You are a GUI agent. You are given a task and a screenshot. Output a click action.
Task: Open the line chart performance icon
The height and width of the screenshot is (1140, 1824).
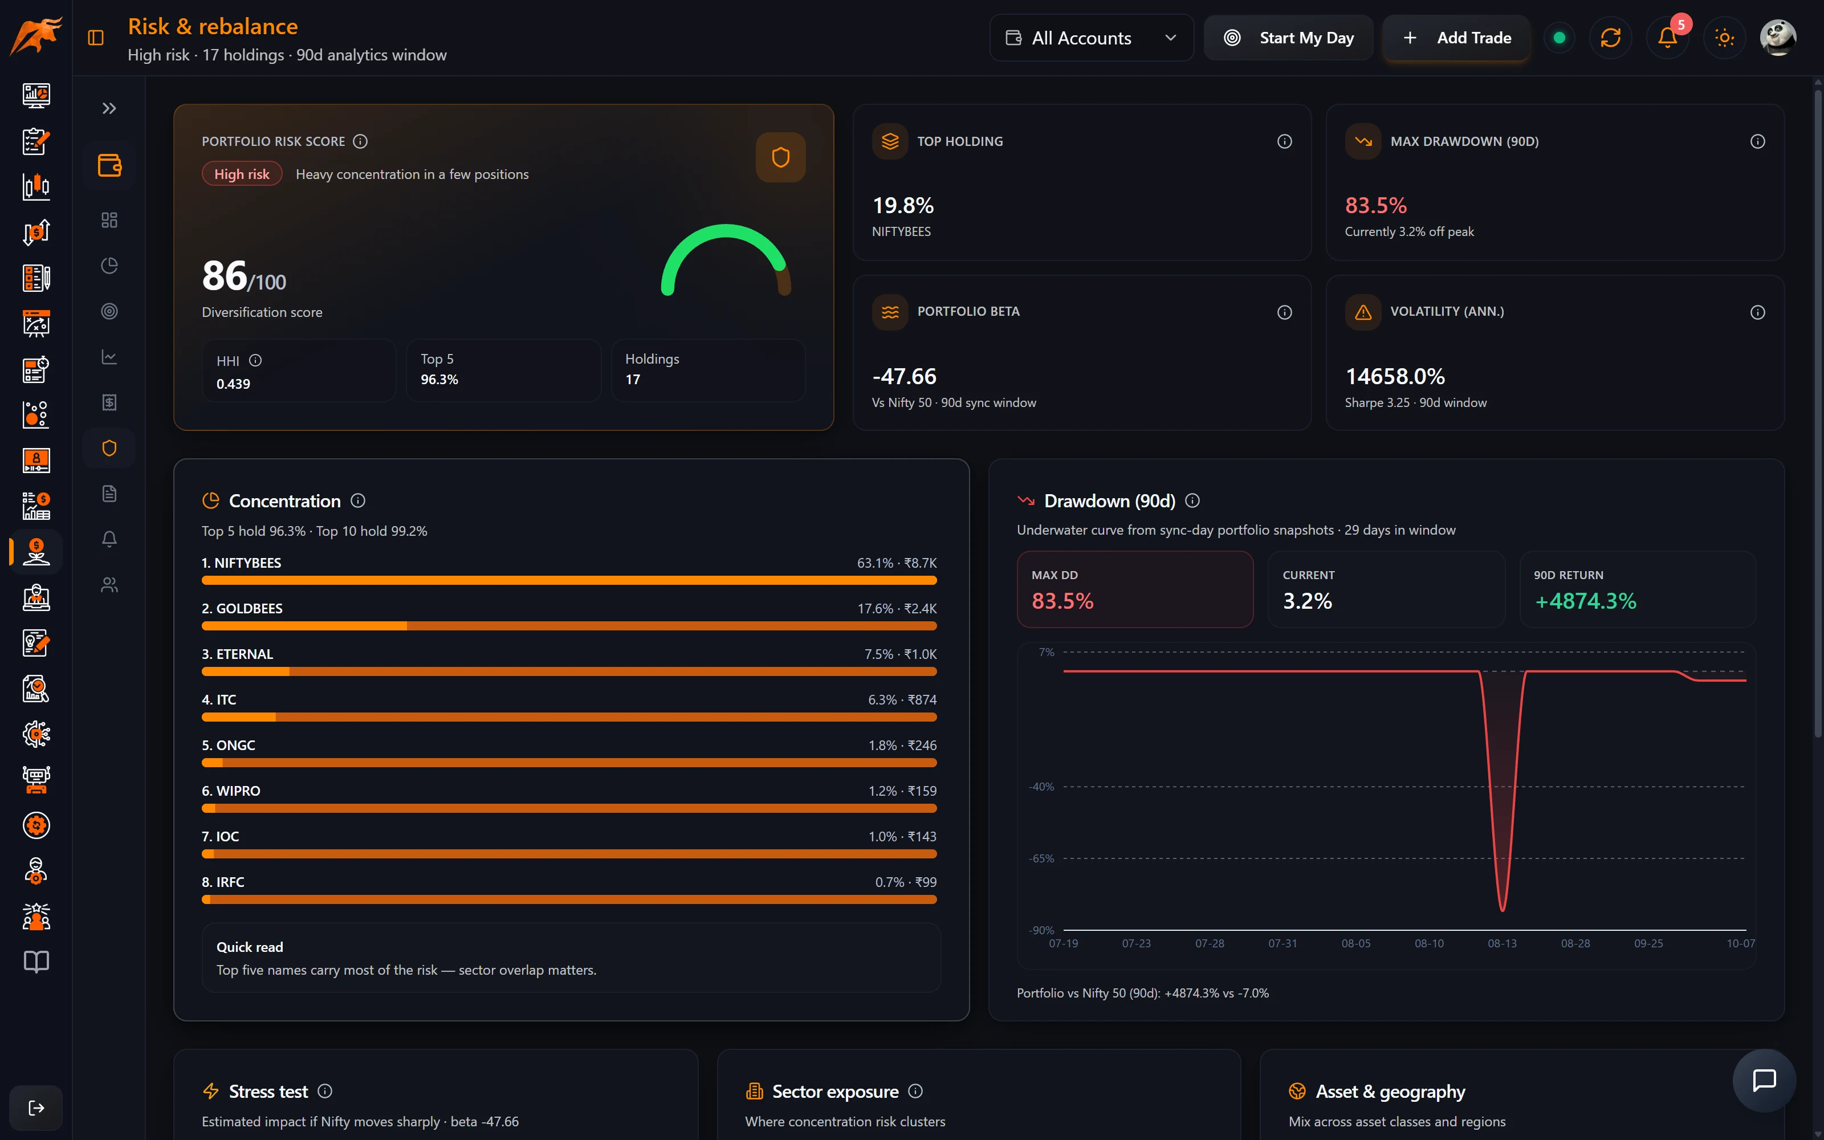[x=109, y=357]
